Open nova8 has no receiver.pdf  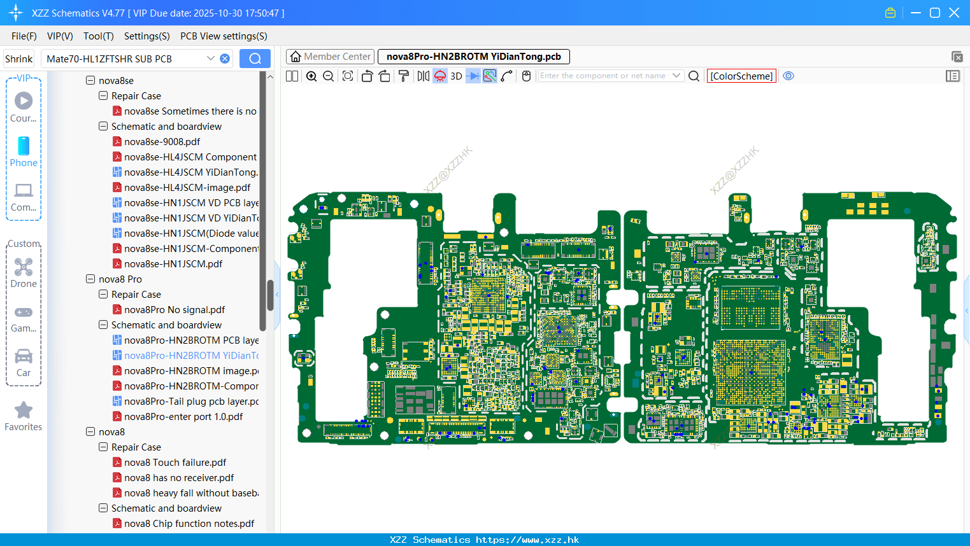click(179, 478)
